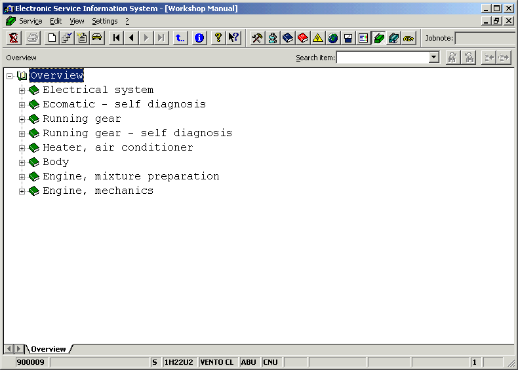Expand the plain Running gear node

(x=22, y=119)
